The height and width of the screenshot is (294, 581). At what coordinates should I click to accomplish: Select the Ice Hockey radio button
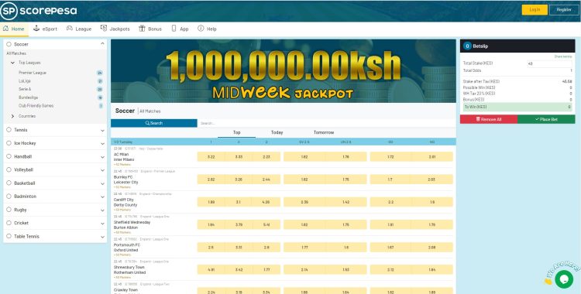9,143
